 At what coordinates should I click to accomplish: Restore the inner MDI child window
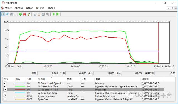tap(172, 8)
